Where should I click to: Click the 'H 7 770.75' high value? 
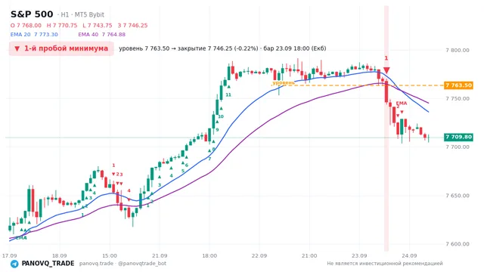(x=62, y=25)
